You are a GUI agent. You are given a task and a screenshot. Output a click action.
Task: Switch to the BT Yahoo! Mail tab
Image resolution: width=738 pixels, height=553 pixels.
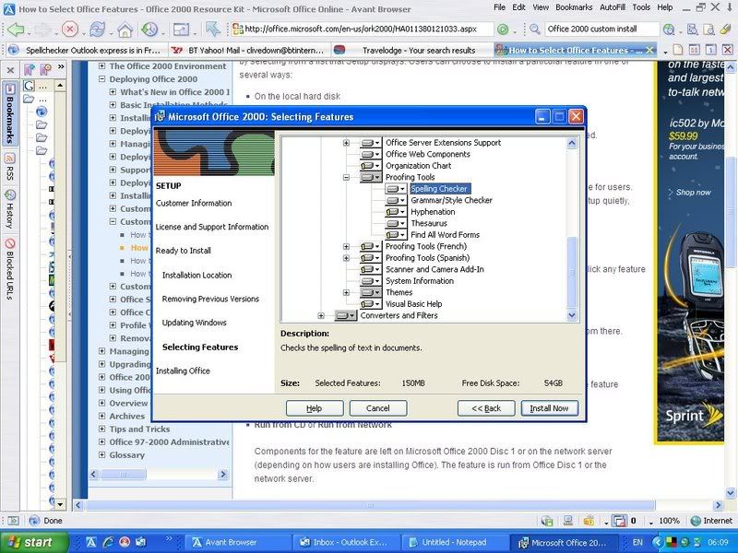249,50
